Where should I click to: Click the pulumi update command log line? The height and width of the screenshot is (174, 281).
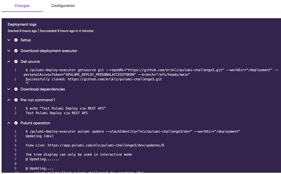coord(133,132)
